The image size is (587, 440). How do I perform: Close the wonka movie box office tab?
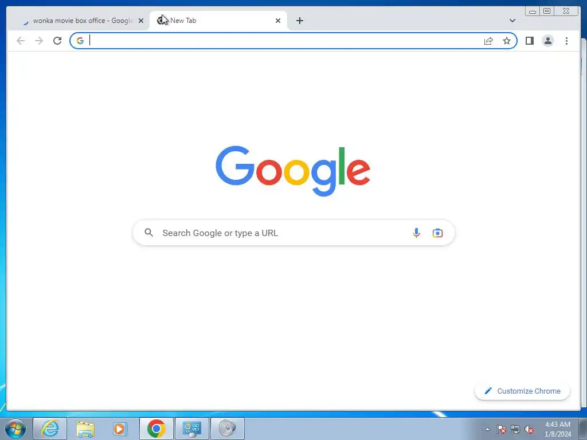point(141,21)
